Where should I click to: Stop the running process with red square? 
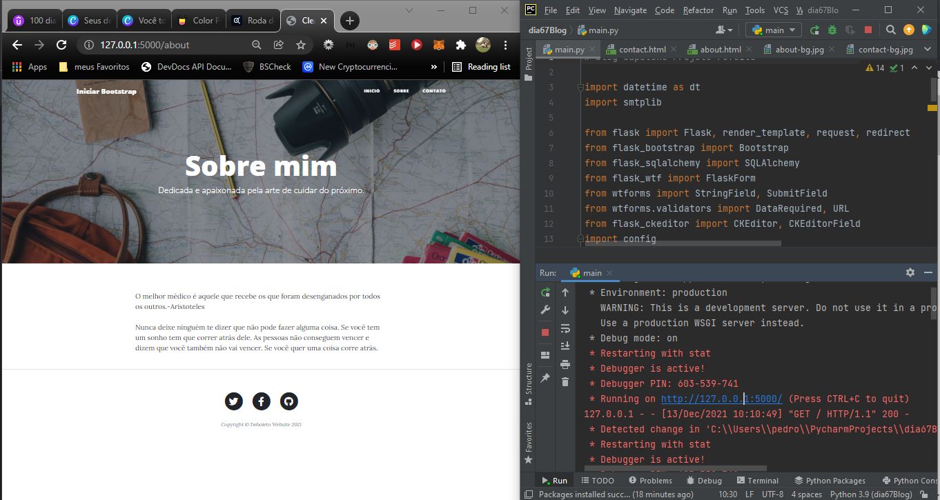868,30
